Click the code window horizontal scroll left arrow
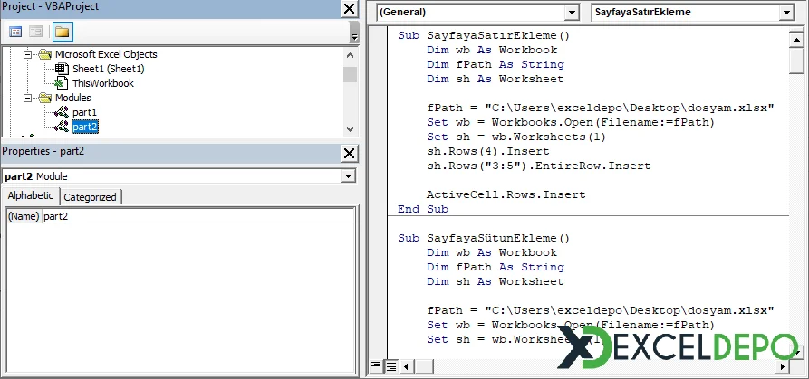The height and width of the screenshot is (379, 809). pos(406,366)
